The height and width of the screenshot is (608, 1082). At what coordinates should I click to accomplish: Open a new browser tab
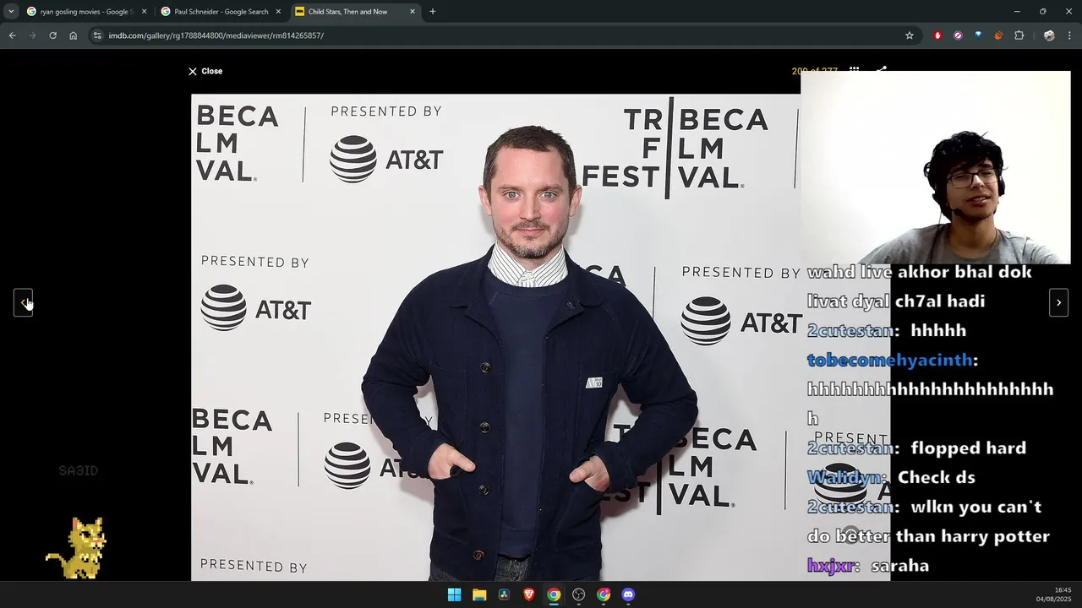coord(433,12)
